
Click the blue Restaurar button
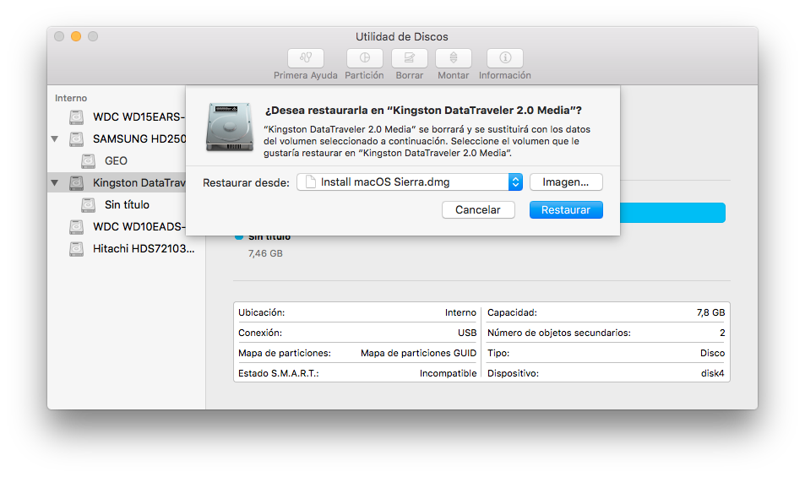pos(566,209)
